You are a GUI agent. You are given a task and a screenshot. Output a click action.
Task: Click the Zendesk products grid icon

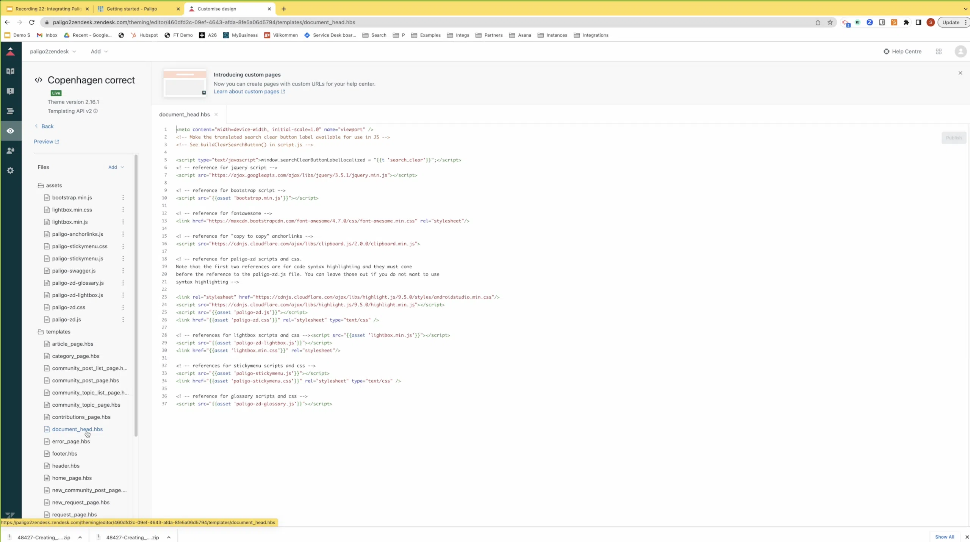tap(939, 52)
